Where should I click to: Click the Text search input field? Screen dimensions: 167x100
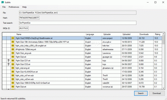pos(78,23)
